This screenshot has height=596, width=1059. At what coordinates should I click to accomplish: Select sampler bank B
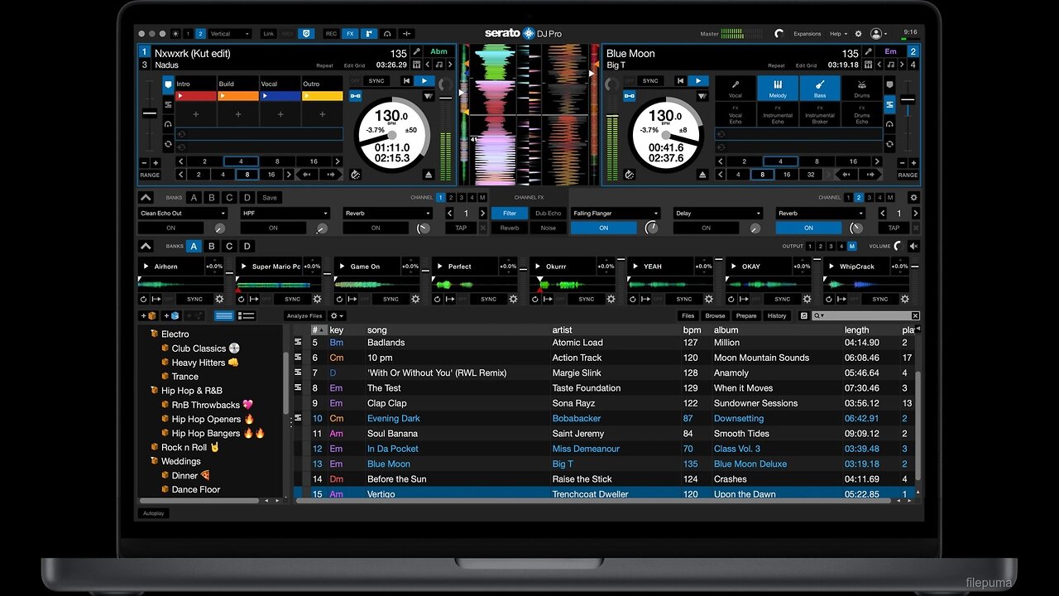click(211, 246)
